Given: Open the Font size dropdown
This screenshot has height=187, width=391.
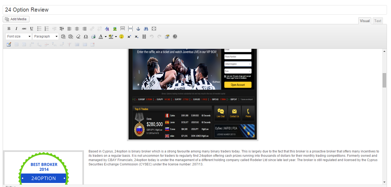Looking at the screenshot, I should (x=19, y=36).
